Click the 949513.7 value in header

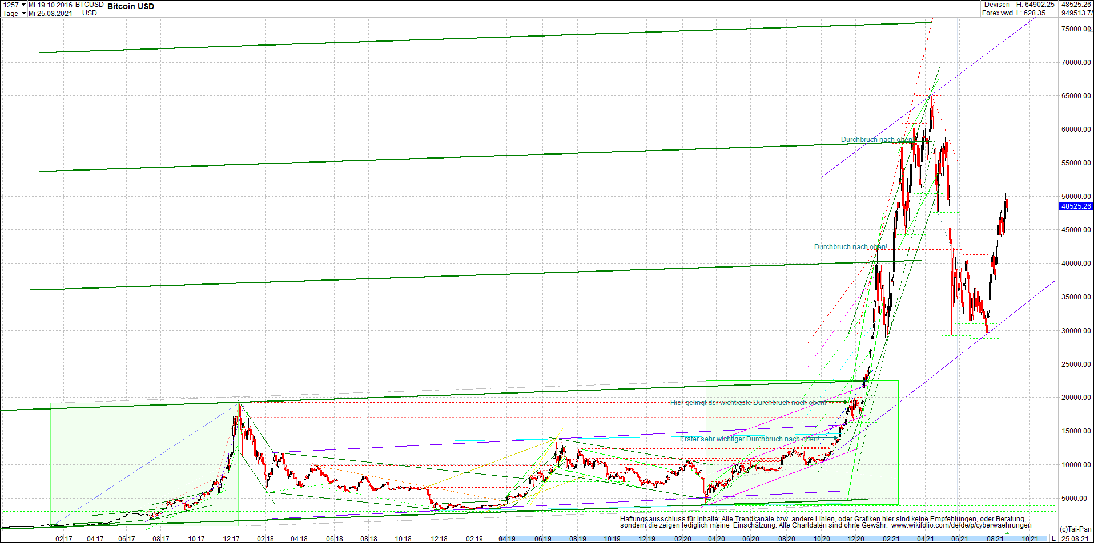[1077, 13]
